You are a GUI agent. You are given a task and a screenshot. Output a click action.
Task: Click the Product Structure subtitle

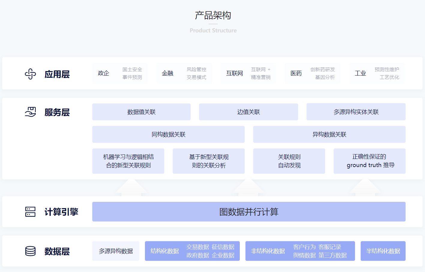(213, 30)
